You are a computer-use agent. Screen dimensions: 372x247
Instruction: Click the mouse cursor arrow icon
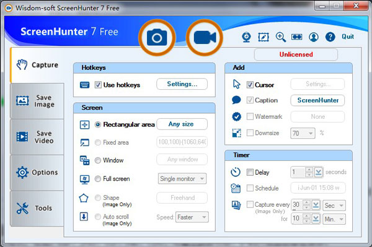[237, 84]
